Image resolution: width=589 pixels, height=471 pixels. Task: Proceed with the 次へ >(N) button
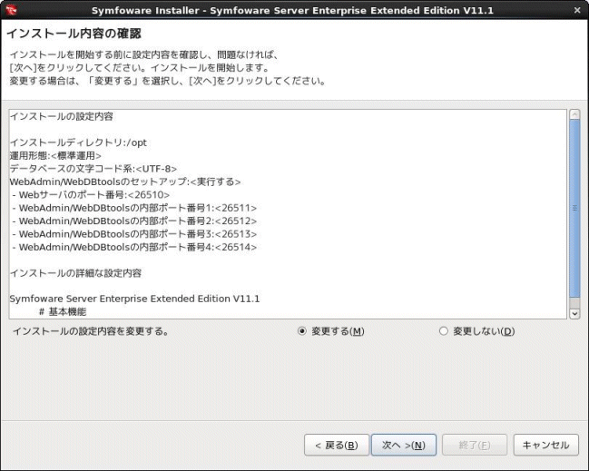point(404,445)
